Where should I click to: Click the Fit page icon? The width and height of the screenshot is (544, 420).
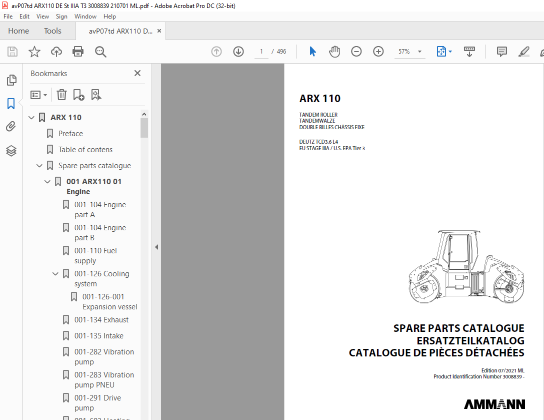(441, 52)
